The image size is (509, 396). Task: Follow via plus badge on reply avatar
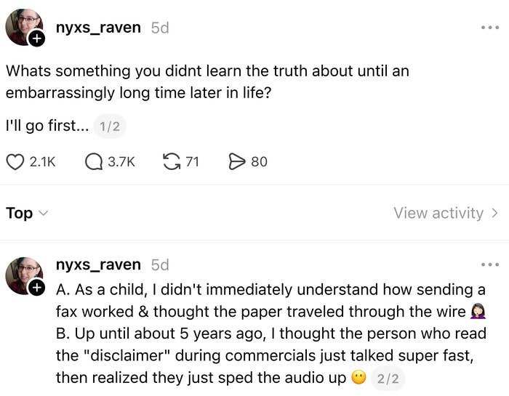[x=36, y=288]
